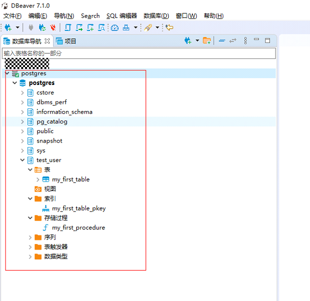
Task: Expand the 序列 sequences folder
Action: 30,237
